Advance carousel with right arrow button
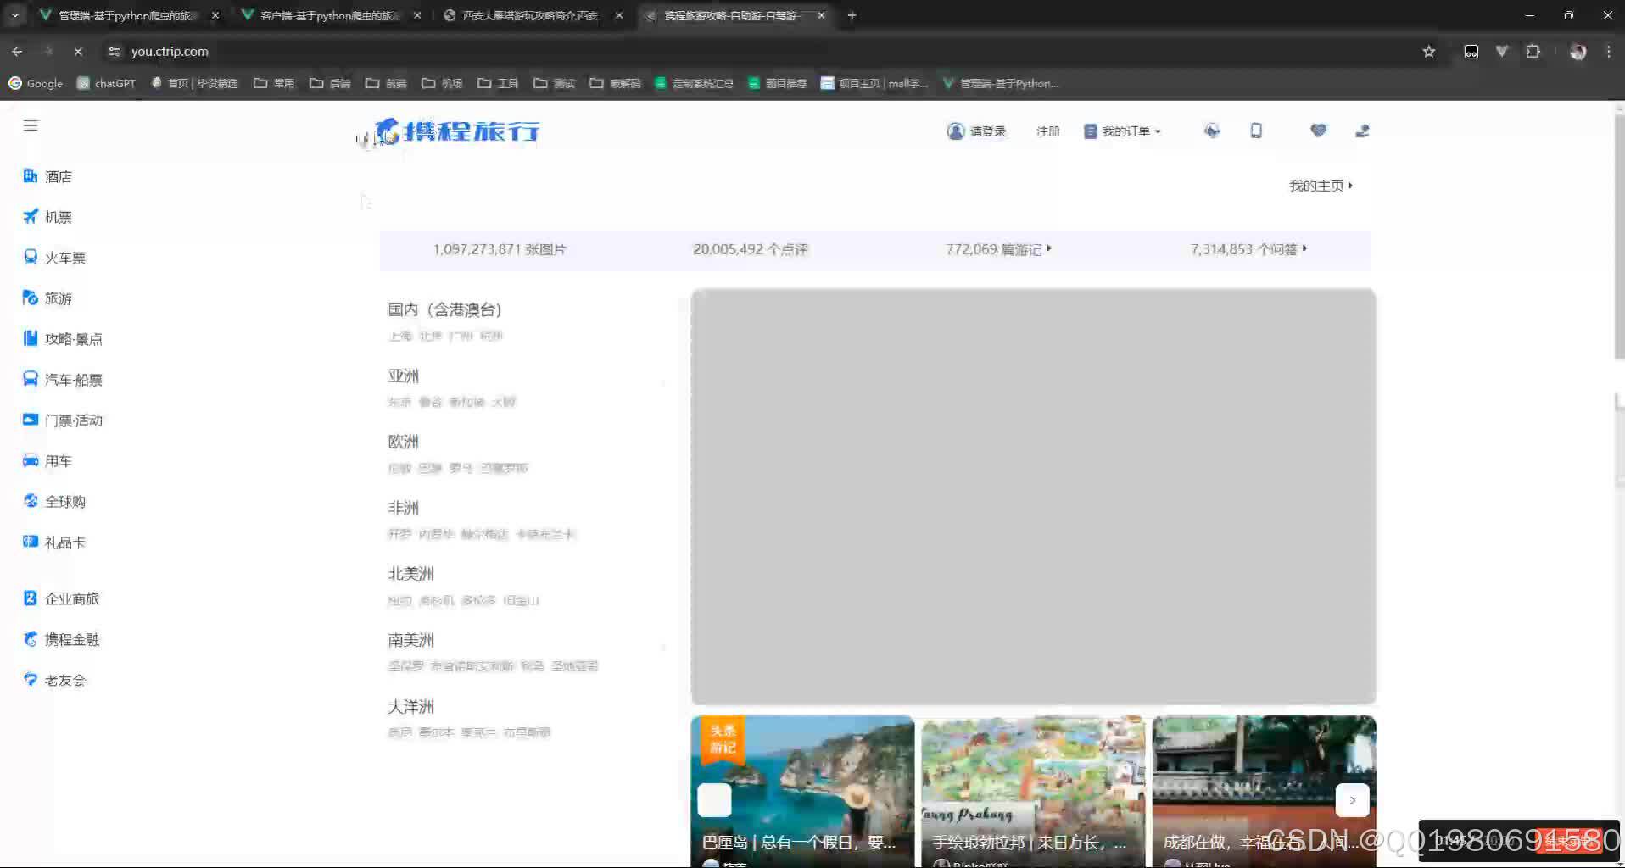Screen dimensions: 1625x868 (x=1351, y=799)
